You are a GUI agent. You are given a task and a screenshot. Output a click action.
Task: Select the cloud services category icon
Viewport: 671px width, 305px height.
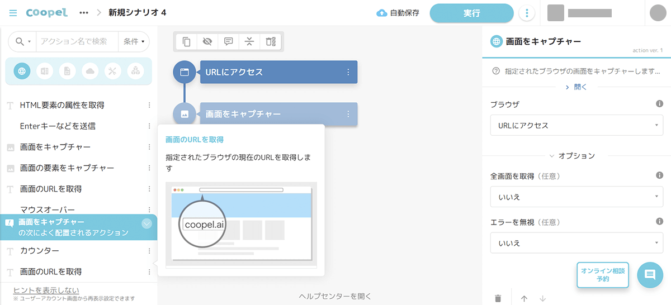(x=89, y=71)
